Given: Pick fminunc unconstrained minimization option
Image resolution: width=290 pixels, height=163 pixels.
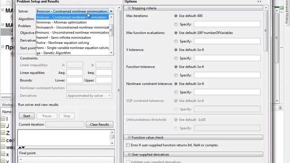Looking at the screenshot, I should click(72, 33).
